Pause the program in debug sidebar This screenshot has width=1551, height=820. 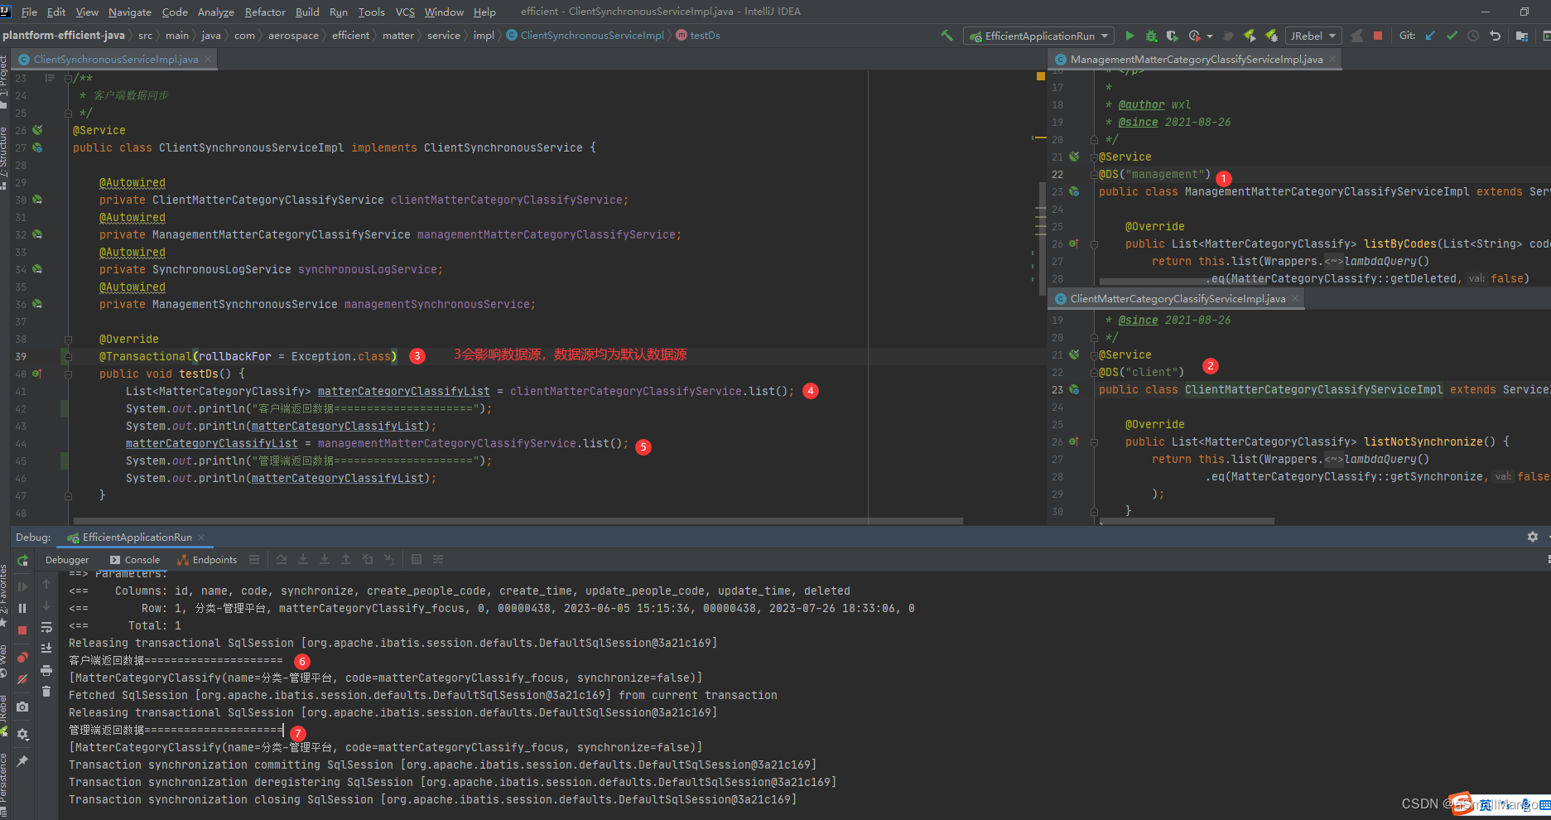coord(22,608)
